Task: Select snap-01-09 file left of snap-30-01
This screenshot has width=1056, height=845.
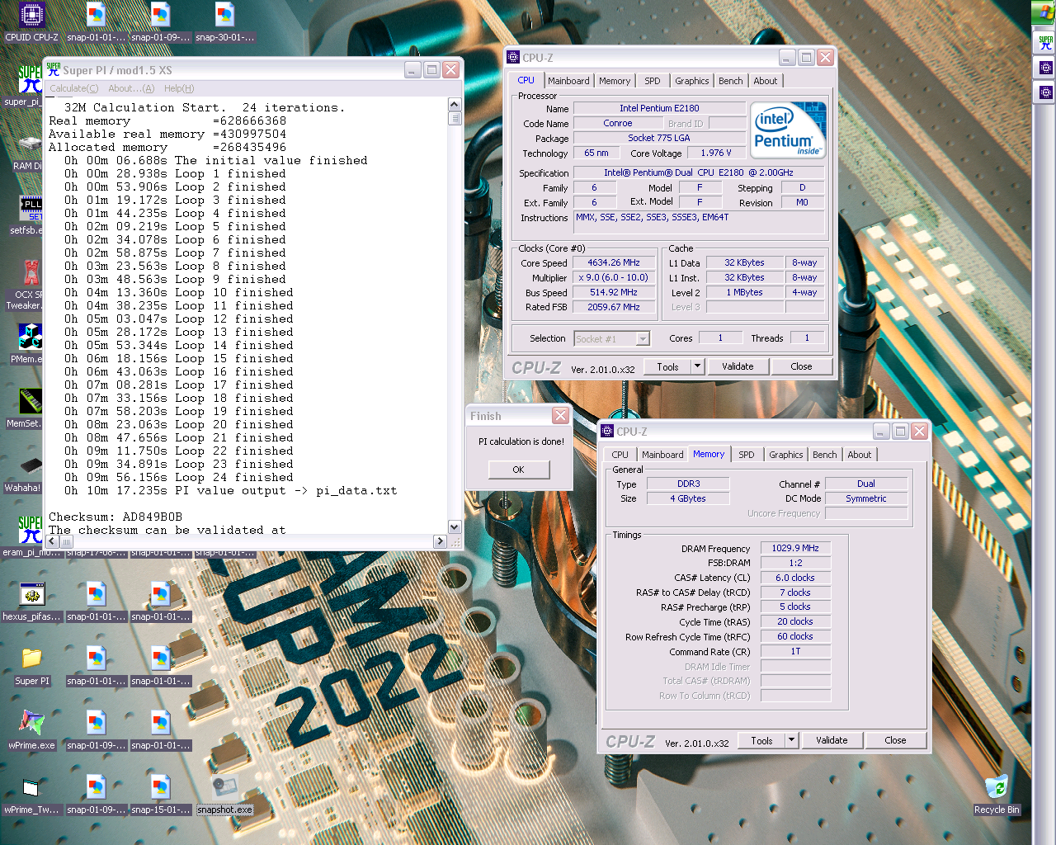Action: pos(160,22)
